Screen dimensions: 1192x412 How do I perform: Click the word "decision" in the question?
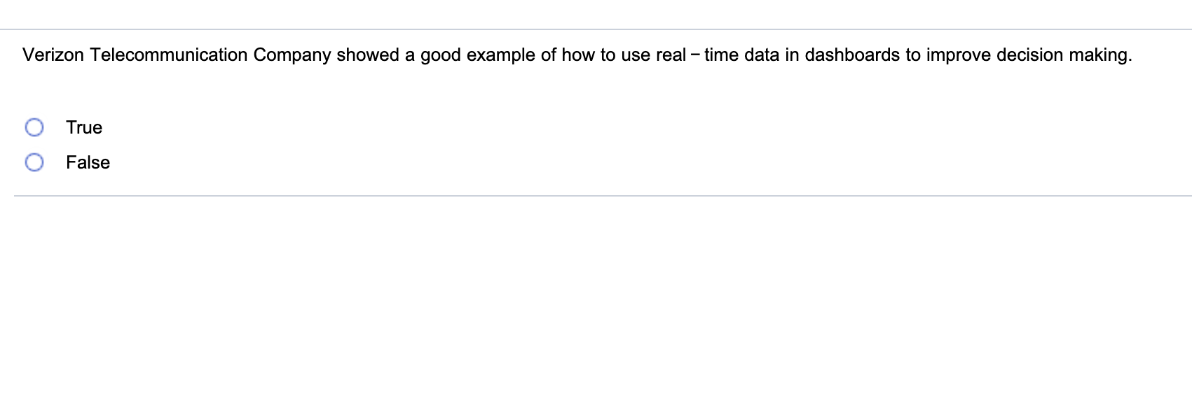coord(1029,55)
